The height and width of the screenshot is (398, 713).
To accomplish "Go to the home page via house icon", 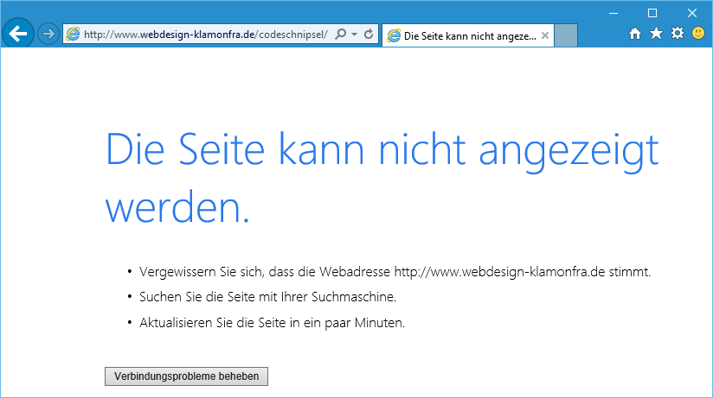I will tap(635, 34).
